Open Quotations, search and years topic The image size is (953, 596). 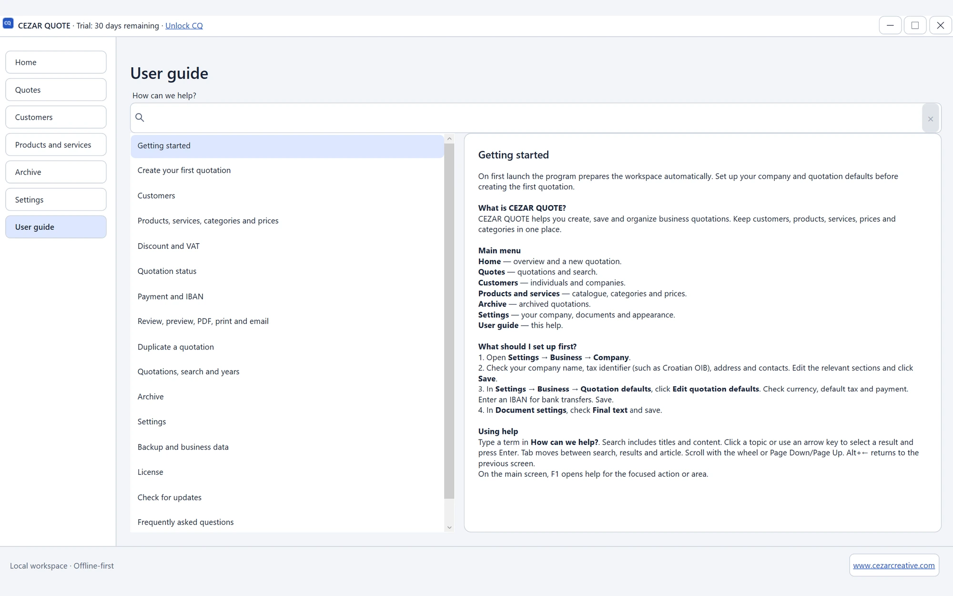pyautogui.click(x=287, y=372)
